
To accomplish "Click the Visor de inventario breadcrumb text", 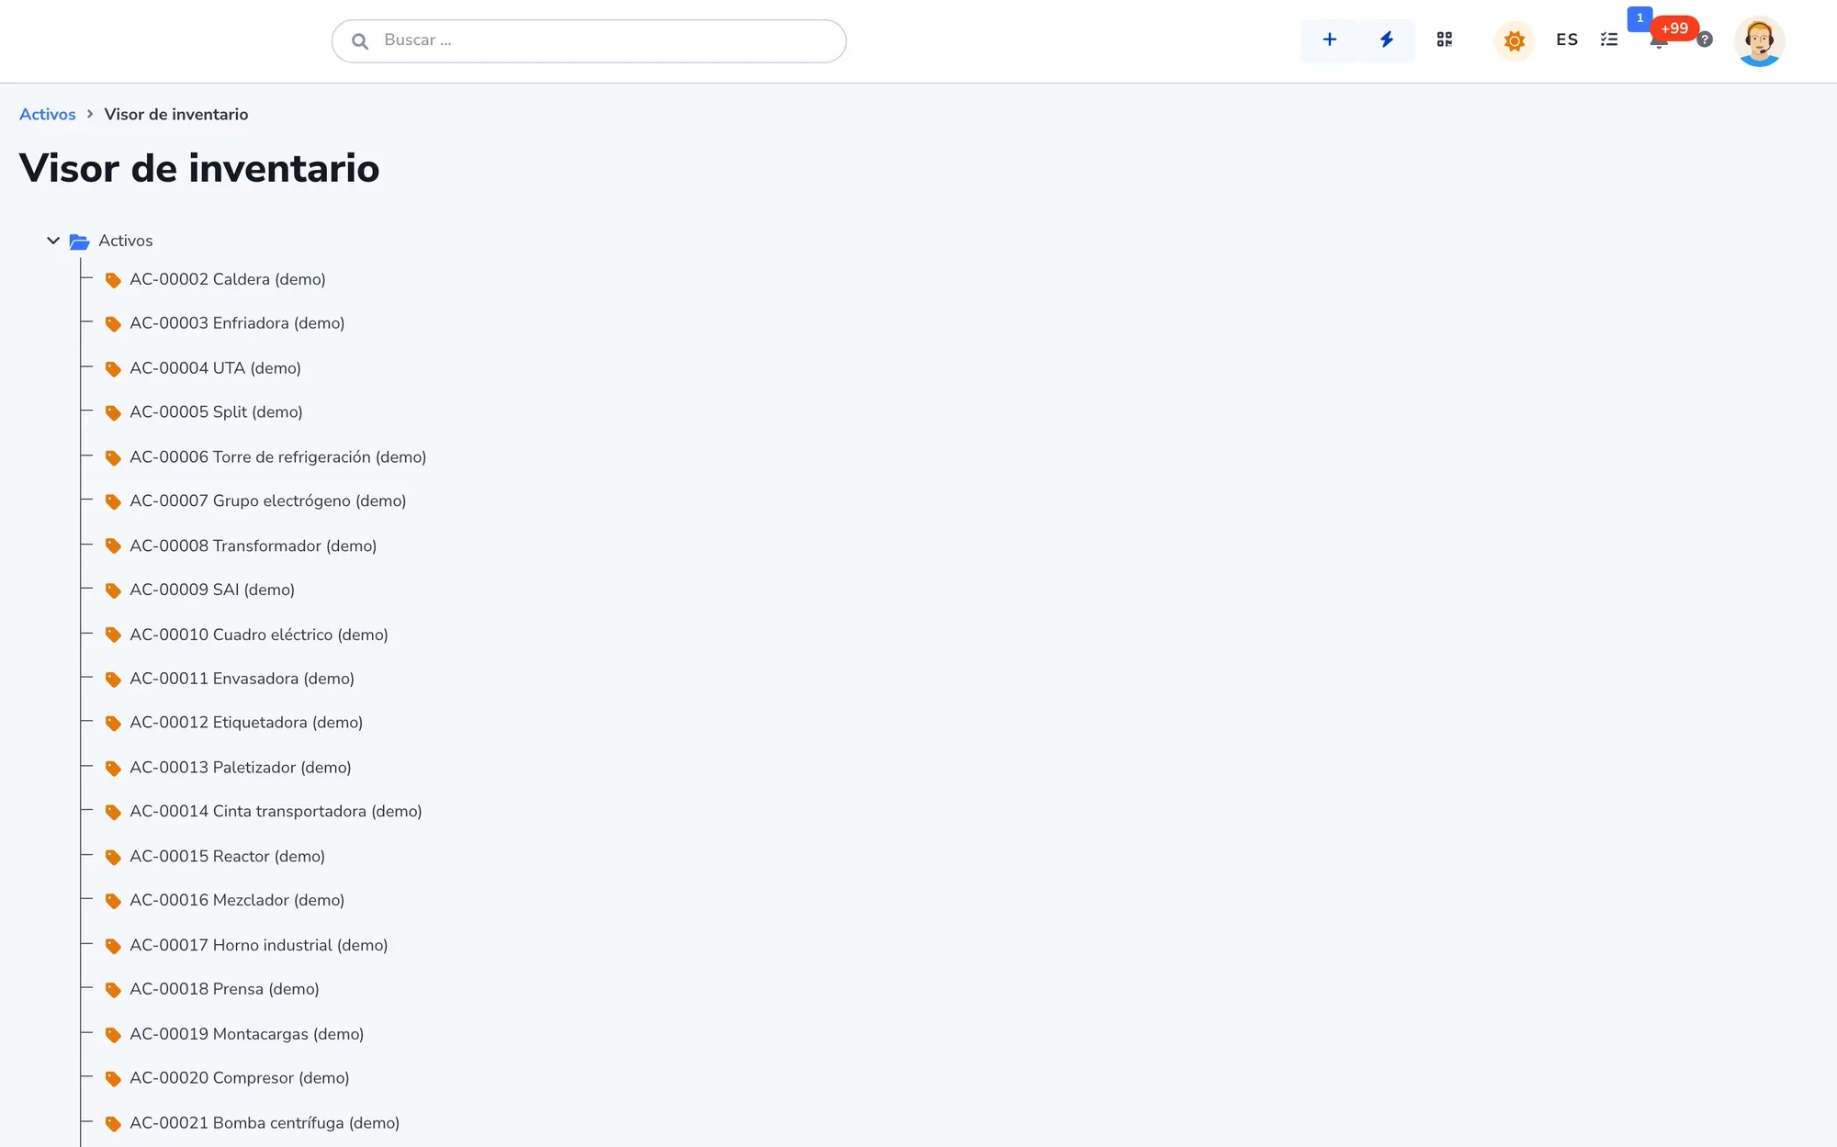I will point(176,114).
